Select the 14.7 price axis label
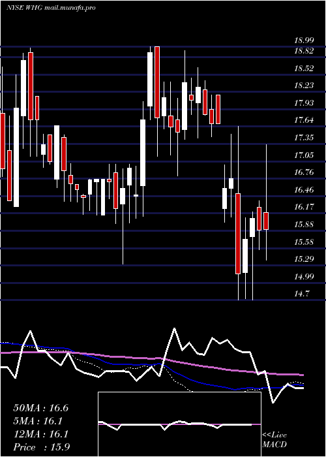The height and width of the screenshot is (457, 326). (x=301, y=294)
